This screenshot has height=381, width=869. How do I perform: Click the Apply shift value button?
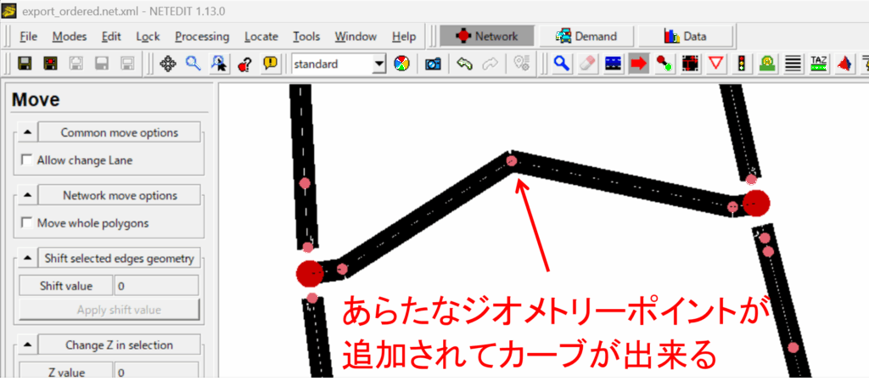(109, 310)
